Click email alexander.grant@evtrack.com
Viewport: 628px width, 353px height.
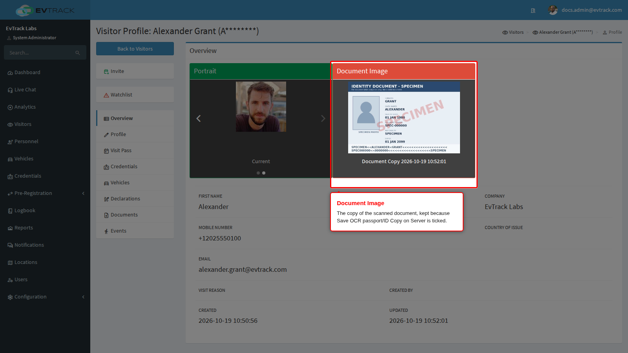pyautogui.click(x=243, y=269)
